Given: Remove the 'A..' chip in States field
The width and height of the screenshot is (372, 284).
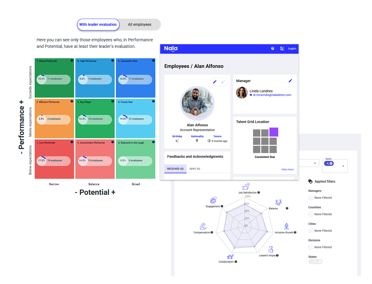Looking at the screenshot, I should click(x=331, y=163).
